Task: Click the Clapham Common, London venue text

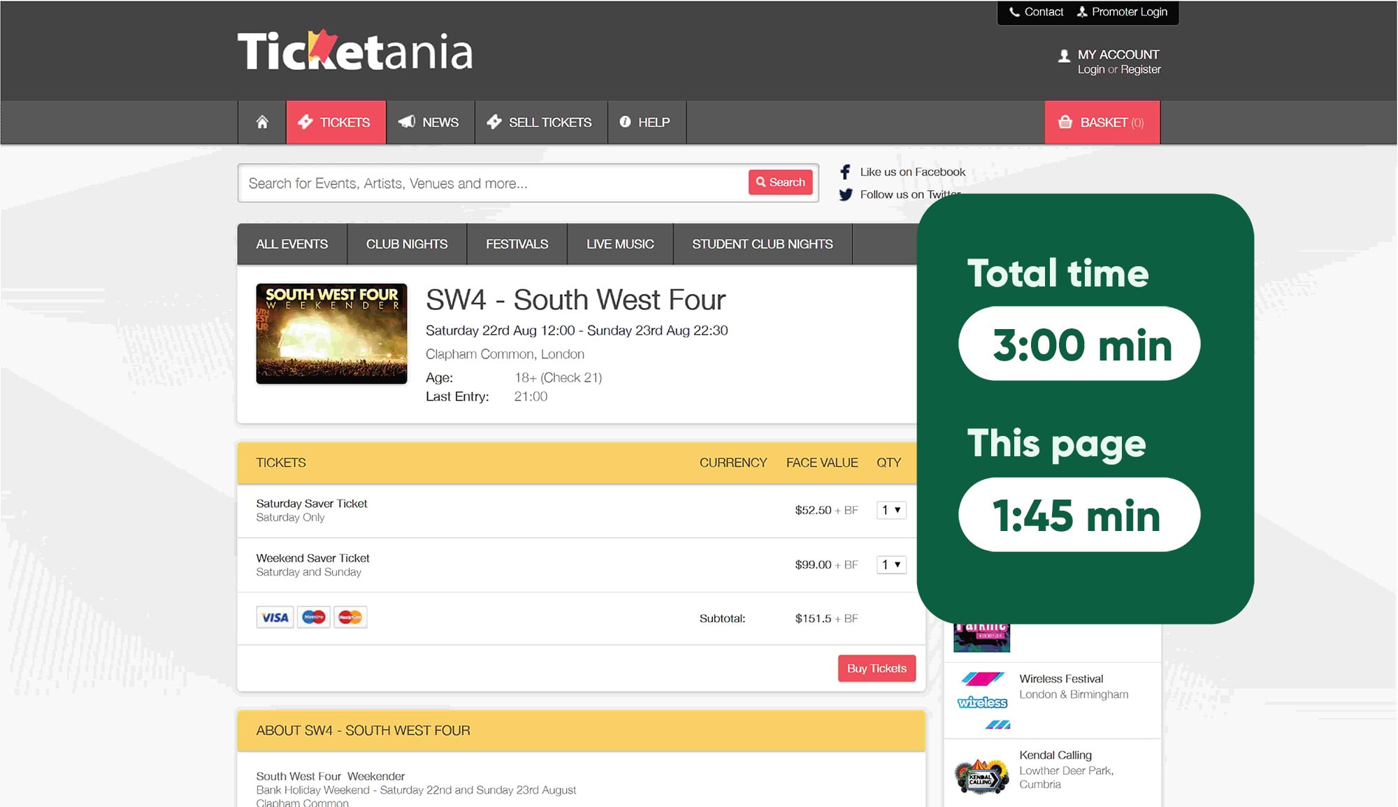Action: coord(505,354)
